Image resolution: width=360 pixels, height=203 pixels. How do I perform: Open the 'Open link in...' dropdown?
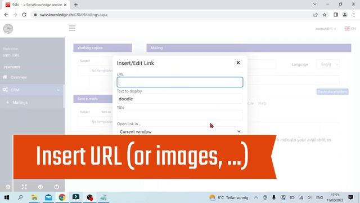180,131
